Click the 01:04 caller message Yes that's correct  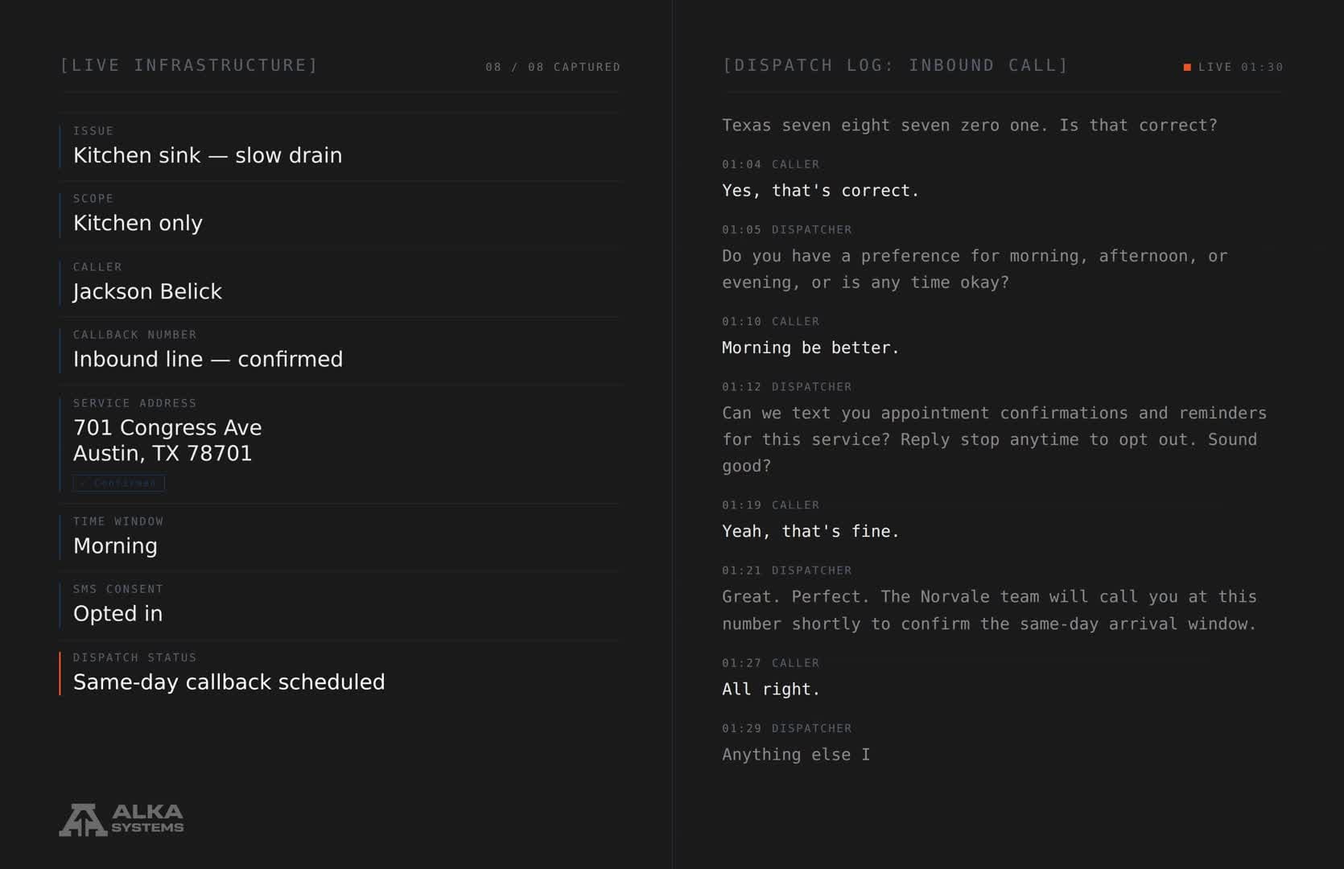click(x=820, y=191)
